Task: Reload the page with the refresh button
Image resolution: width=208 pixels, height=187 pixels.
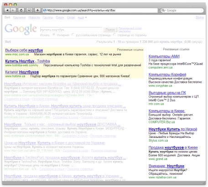Action: click(21, 10)
